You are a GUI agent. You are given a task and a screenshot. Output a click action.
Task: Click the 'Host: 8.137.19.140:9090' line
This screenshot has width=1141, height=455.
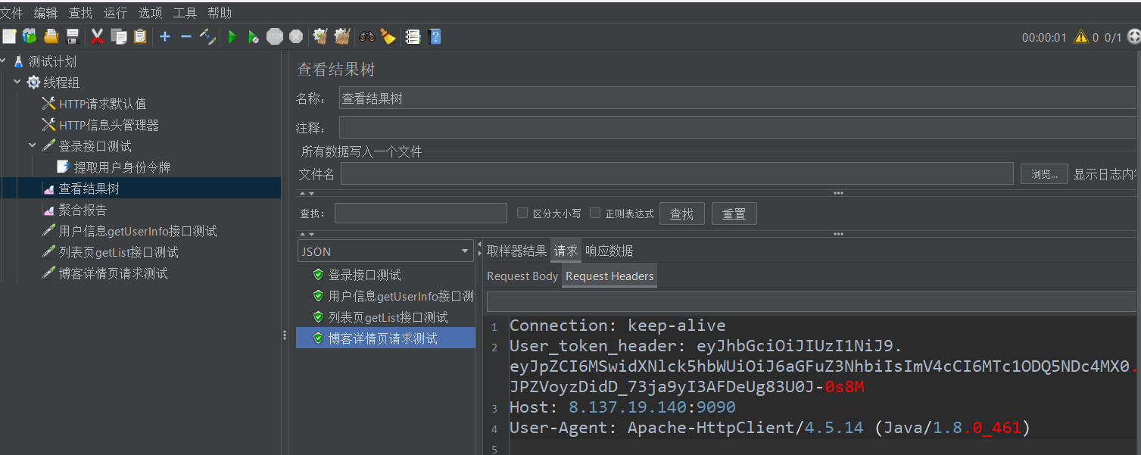coord(622,407)
